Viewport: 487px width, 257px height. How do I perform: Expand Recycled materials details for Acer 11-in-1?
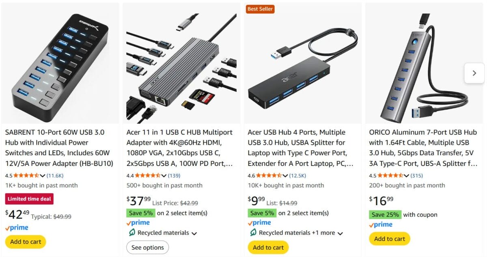point(194,233)
